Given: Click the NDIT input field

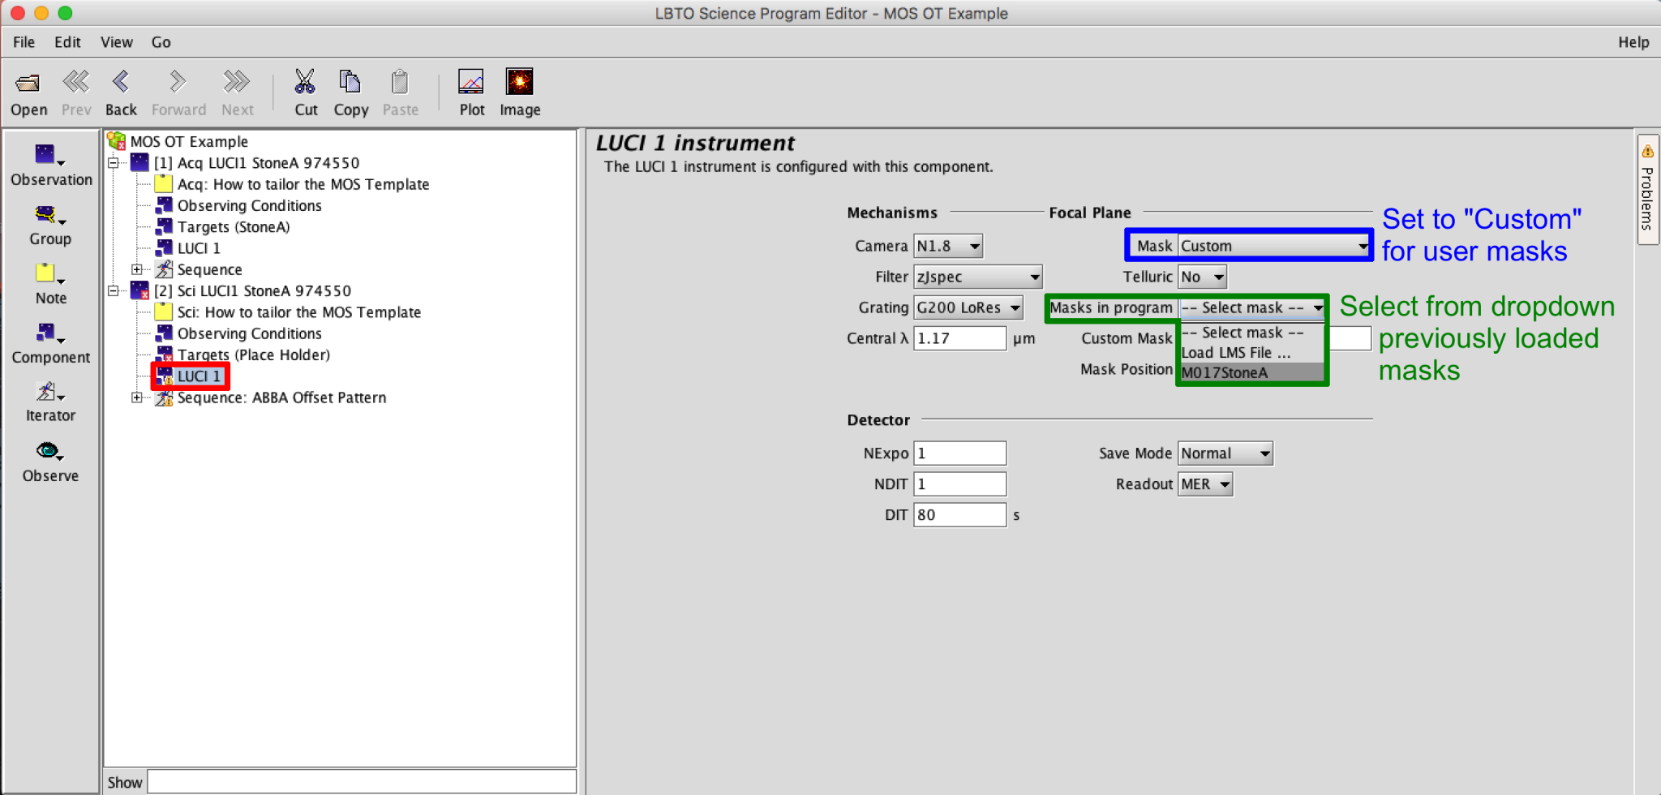Looking at the screenshot, I should coord(959,484).
